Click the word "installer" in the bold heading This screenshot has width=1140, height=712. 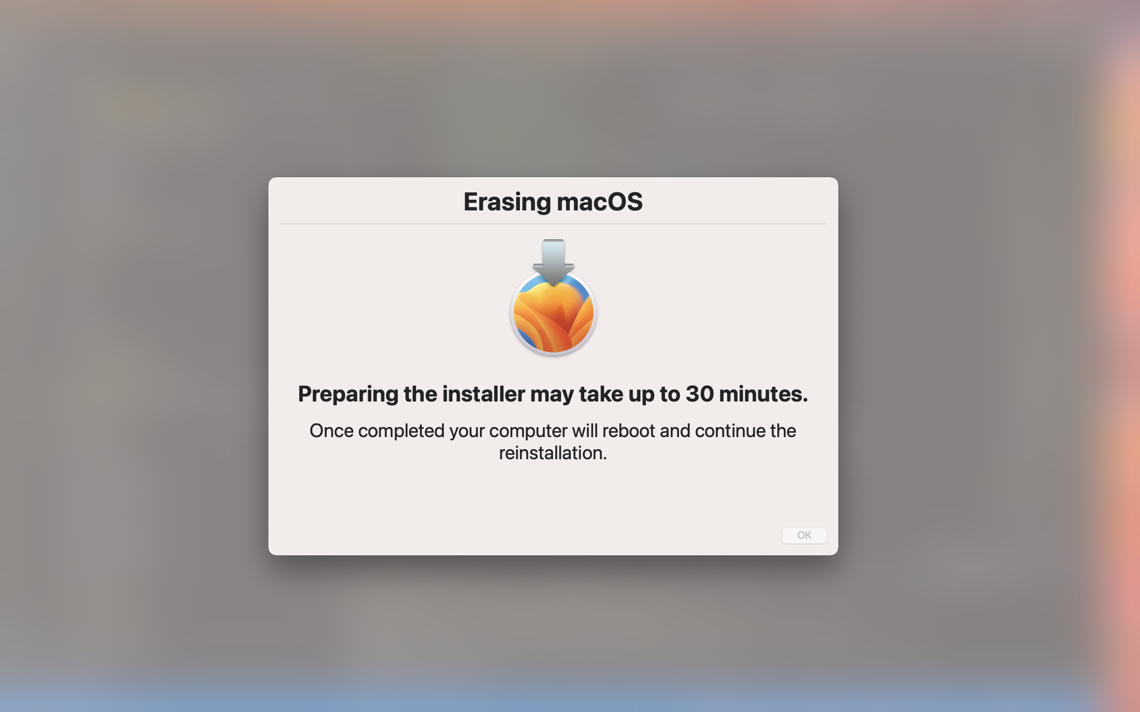(484, 394)
